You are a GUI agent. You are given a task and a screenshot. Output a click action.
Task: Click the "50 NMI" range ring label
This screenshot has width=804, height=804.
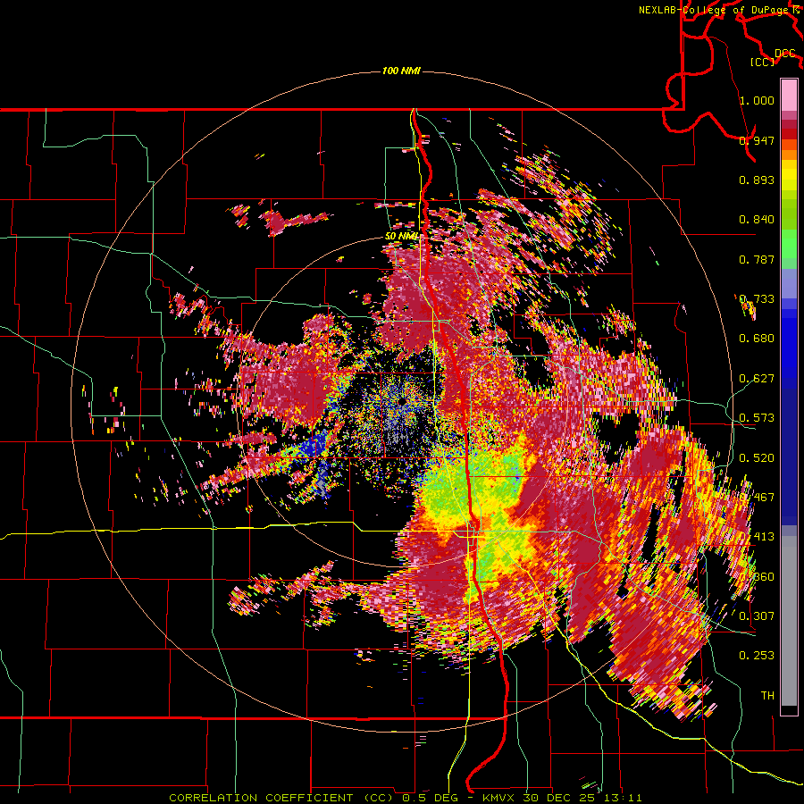(x=401, y=237)
